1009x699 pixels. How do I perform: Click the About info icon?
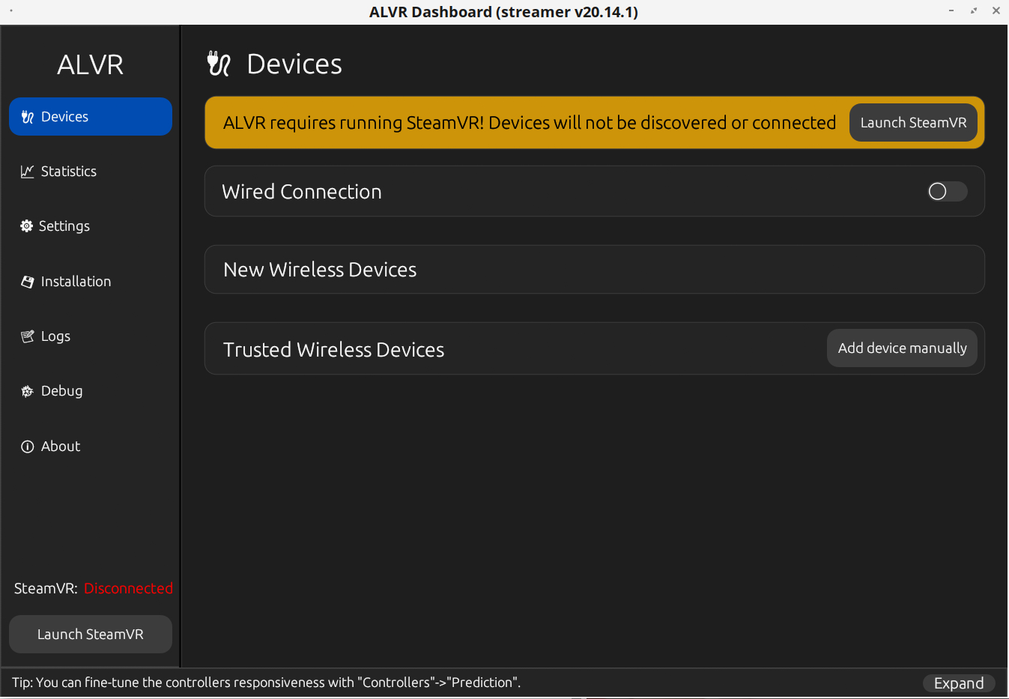(28, 447)
